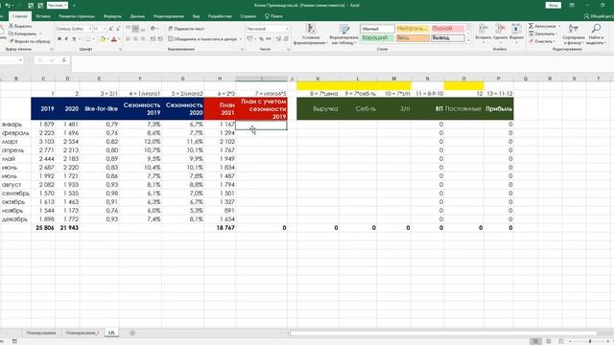Open the Formulas (Формулы) tab
Viewport: 614px width, 345px height.
coord(112,16)
